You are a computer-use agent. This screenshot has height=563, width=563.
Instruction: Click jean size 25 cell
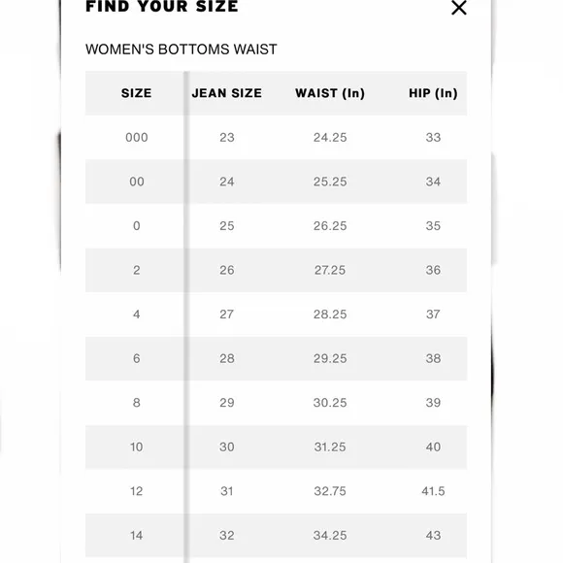tap(226, 226)
